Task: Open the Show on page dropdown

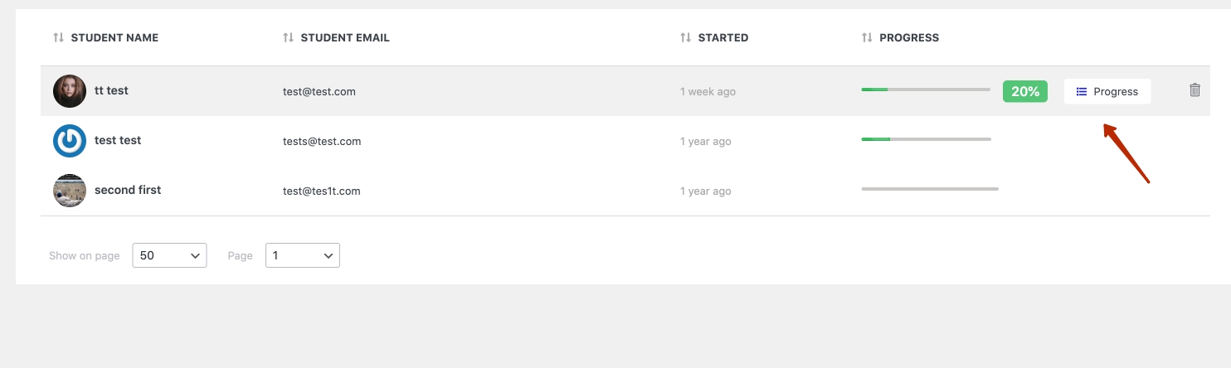Action: (169, 255)
